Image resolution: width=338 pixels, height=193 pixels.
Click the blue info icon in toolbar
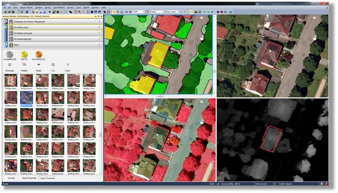pos(218,12)
